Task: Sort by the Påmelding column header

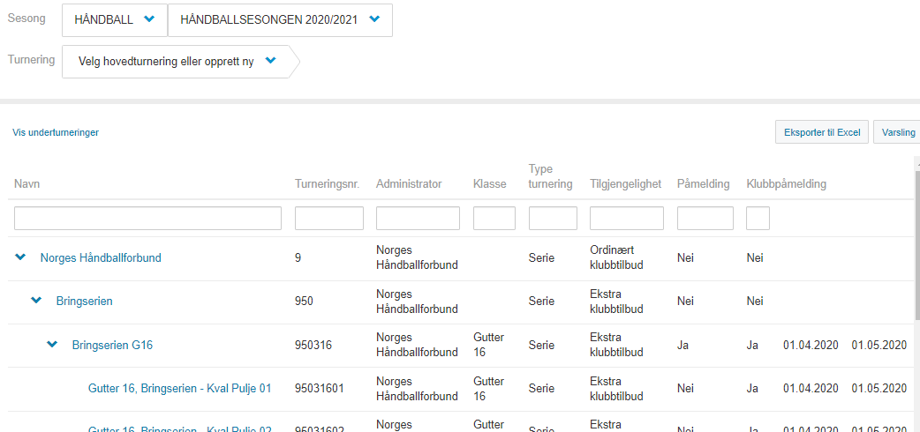Action: click(x=704, y=184)
